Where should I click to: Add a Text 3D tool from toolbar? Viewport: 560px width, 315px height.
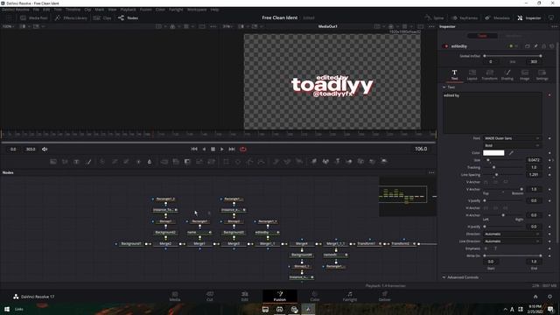click(337, 162)
